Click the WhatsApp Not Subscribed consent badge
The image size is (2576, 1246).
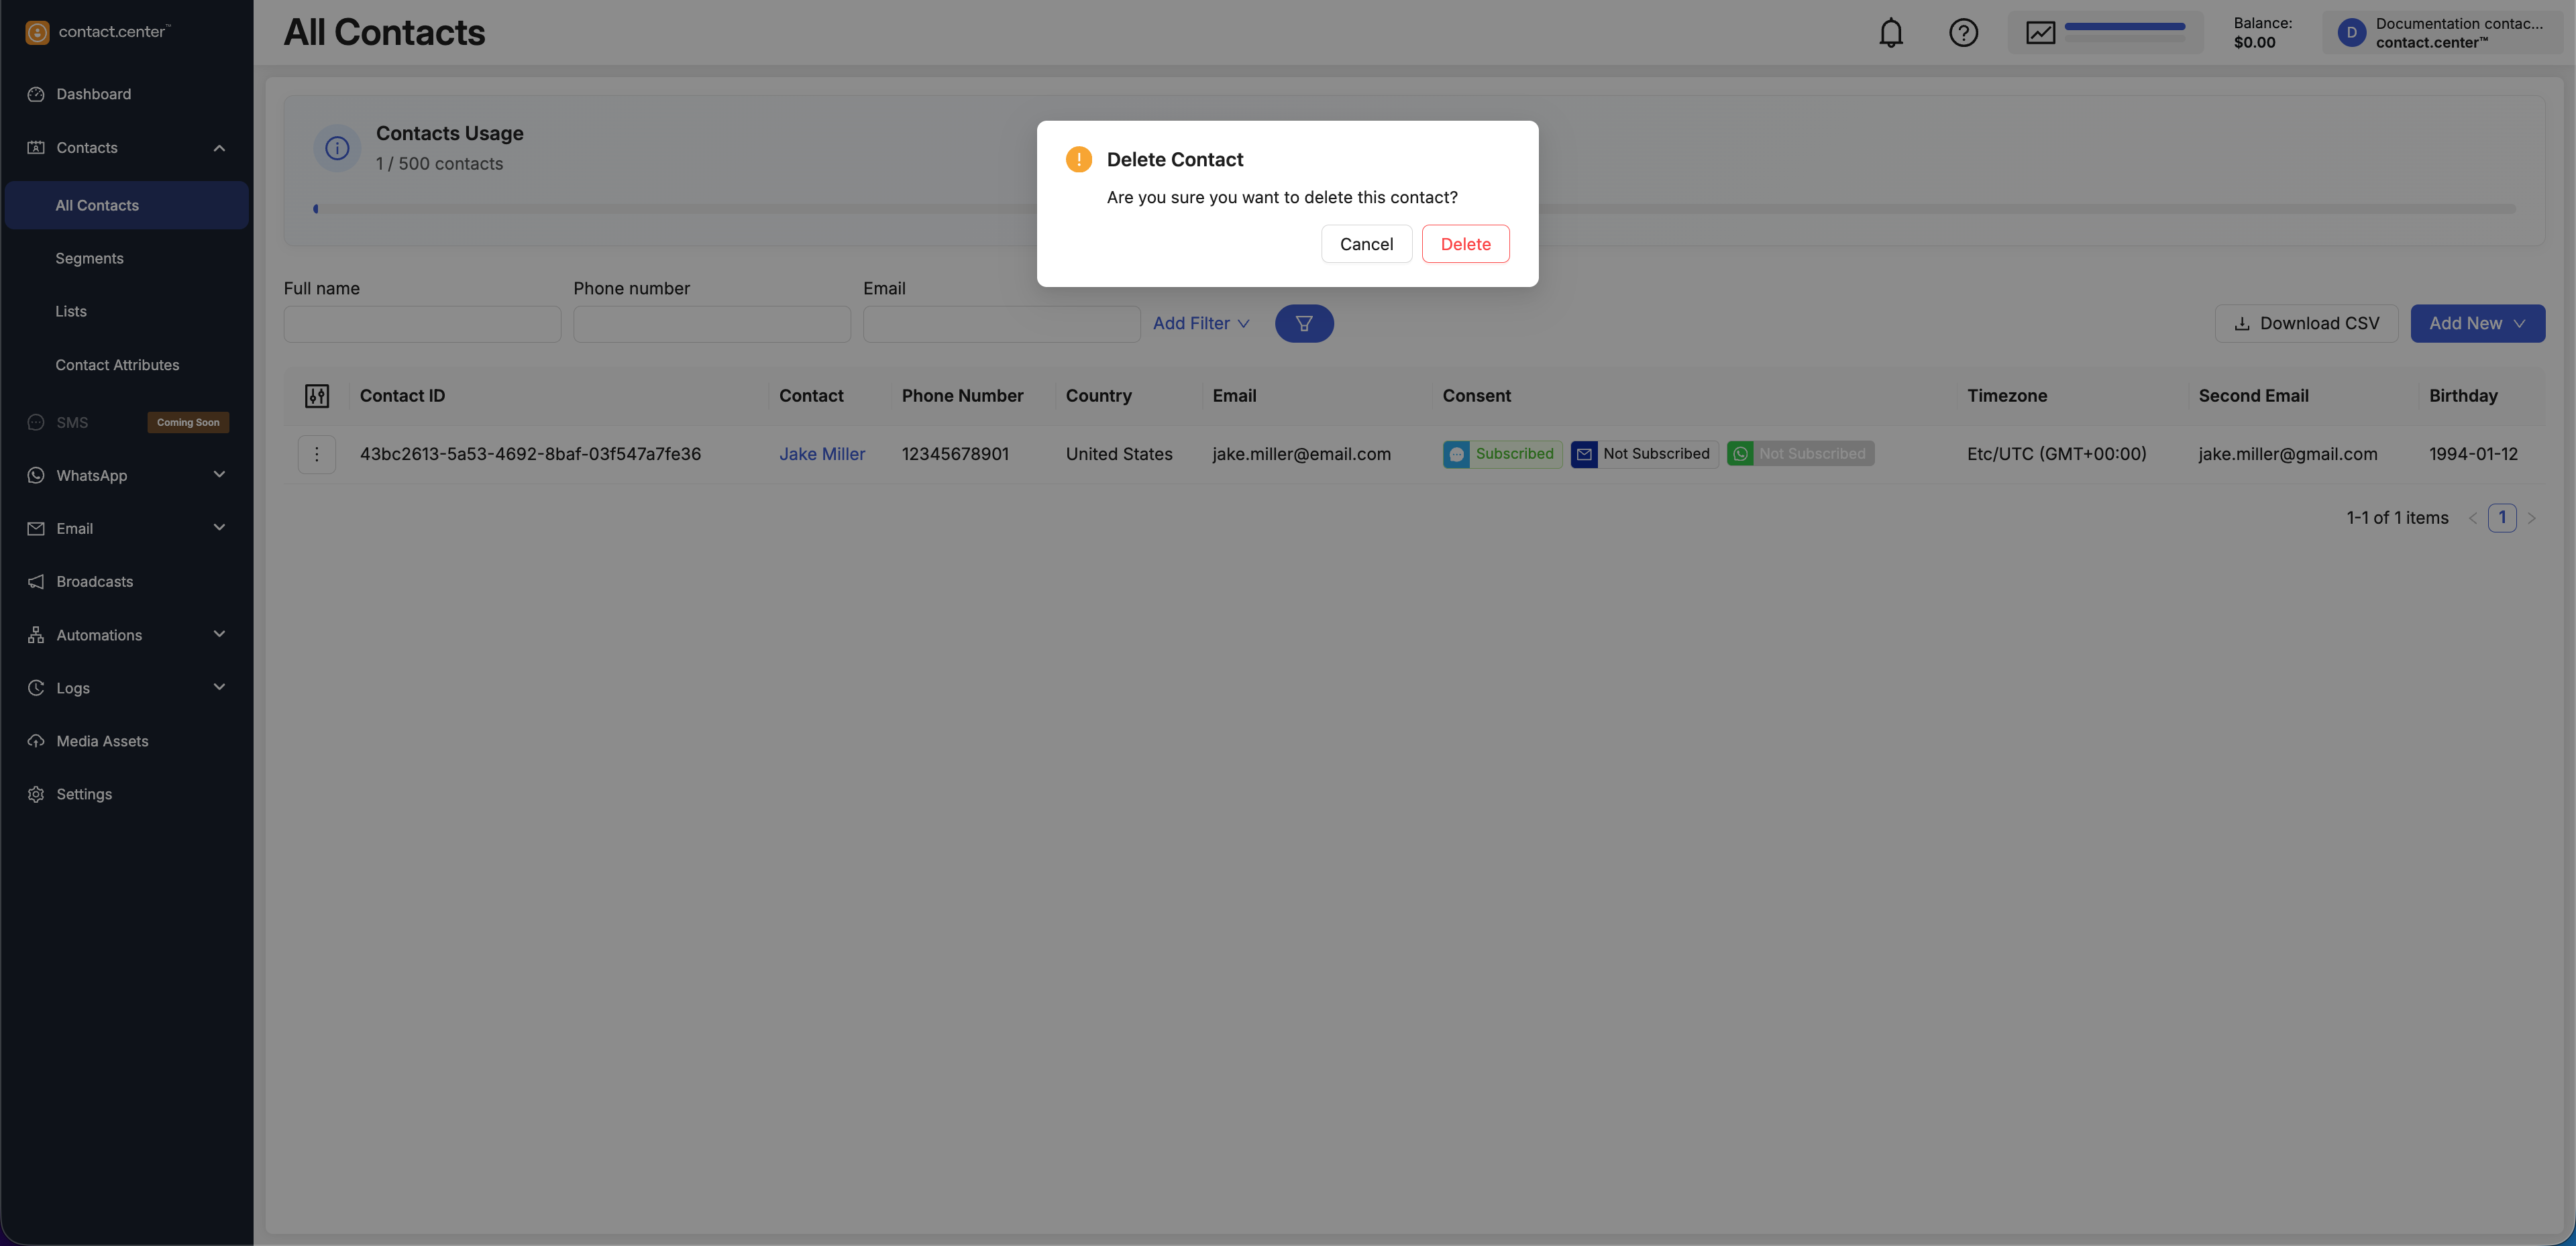pos(1800,454)
